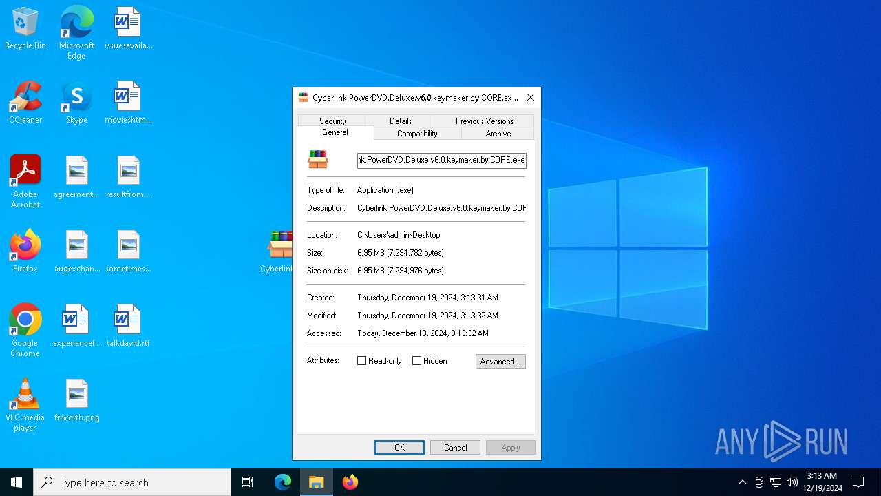Screen dimensions: 881x496
Task: Cancel the properties dialog
Action: click(x=455, y=448)
